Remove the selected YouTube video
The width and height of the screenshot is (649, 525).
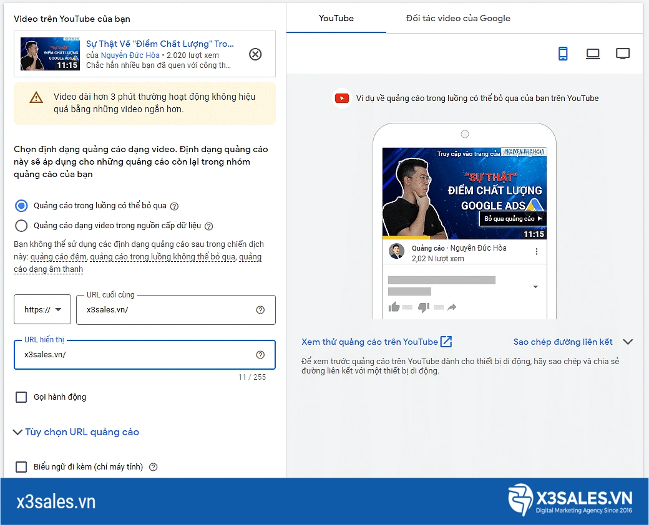point(255,54)
